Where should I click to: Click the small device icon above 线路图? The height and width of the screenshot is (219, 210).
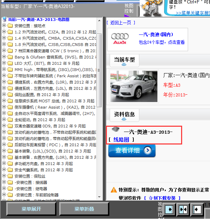click(116, 129)
